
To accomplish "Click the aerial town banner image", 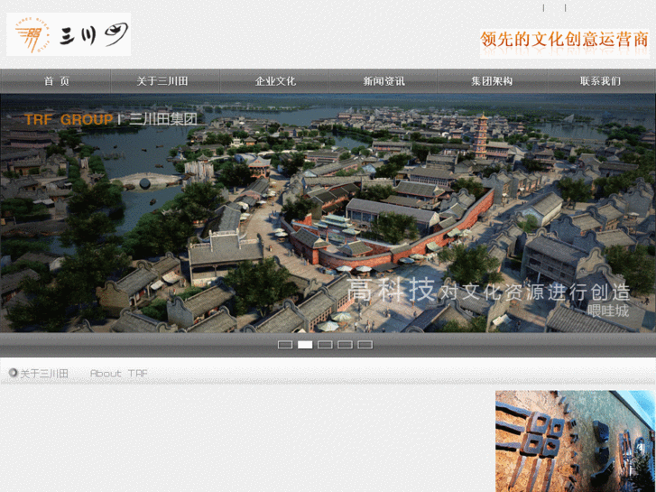I will click(328, 213).
